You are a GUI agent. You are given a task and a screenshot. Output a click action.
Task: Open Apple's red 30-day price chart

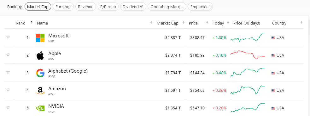[248, 55]
